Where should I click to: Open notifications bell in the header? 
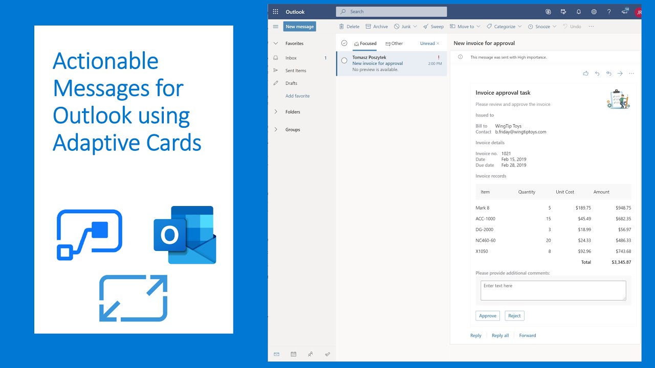[579, 12]
